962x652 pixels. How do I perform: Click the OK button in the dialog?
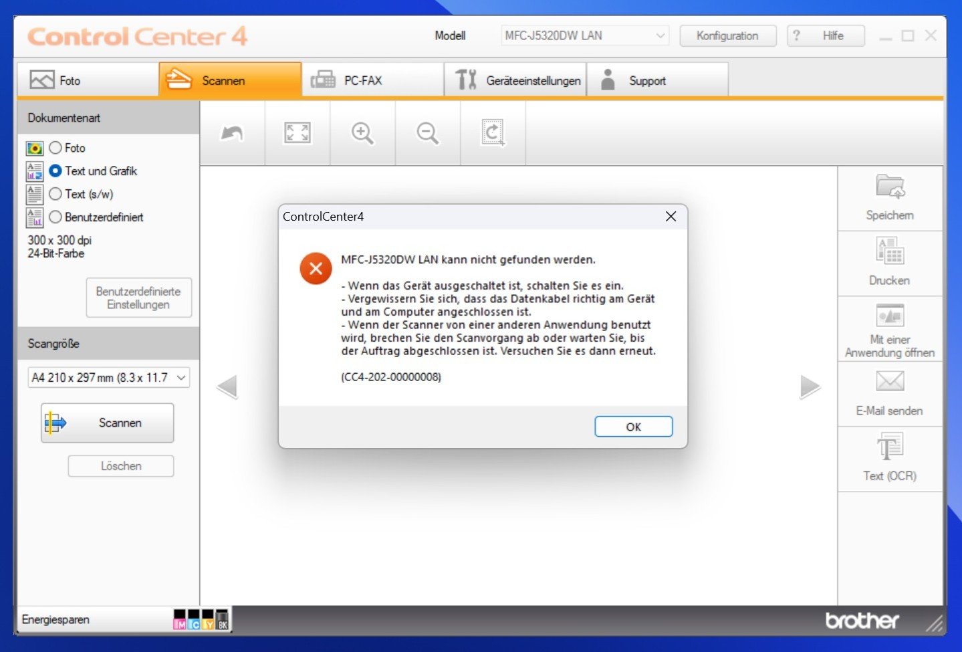(634, 427)
